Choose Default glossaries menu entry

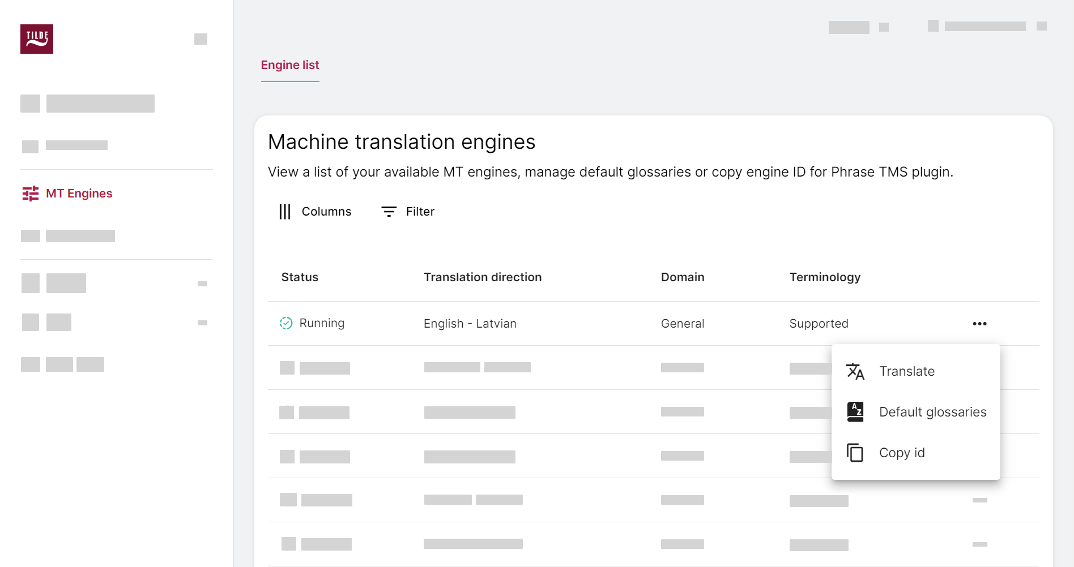tap(916, 412)
